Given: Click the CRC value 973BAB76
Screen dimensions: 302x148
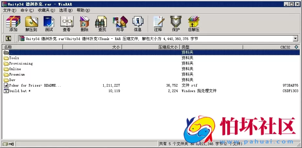Looking at the screenshot, I should [290, 85].
